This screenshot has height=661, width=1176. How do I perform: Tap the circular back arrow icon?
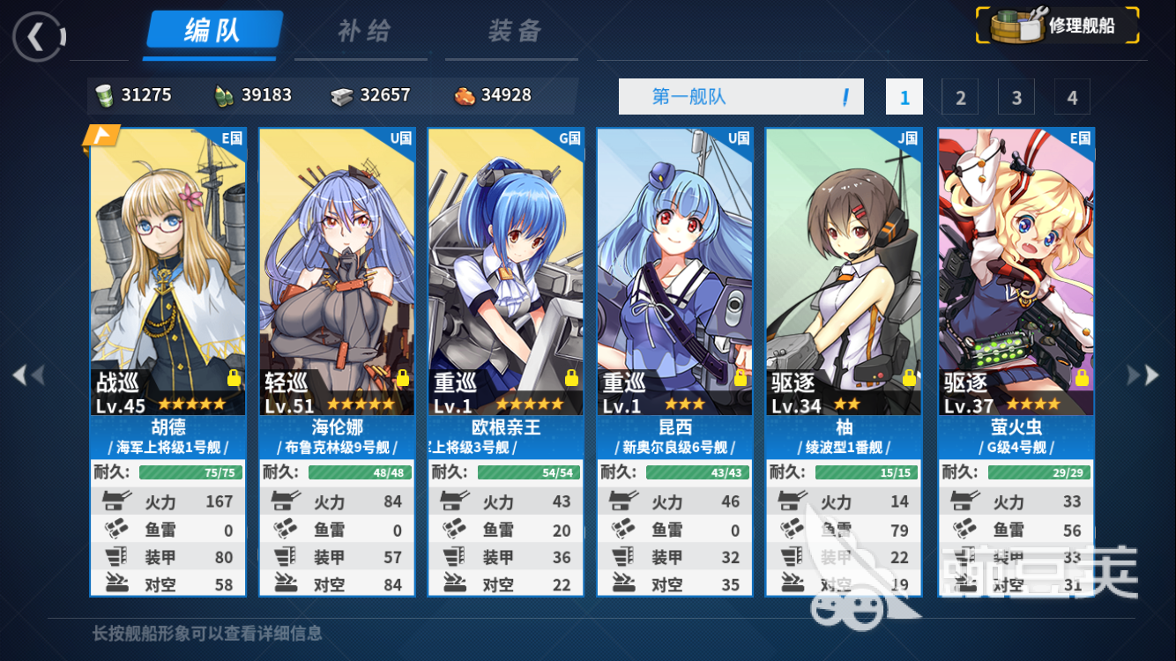(38, 36)
